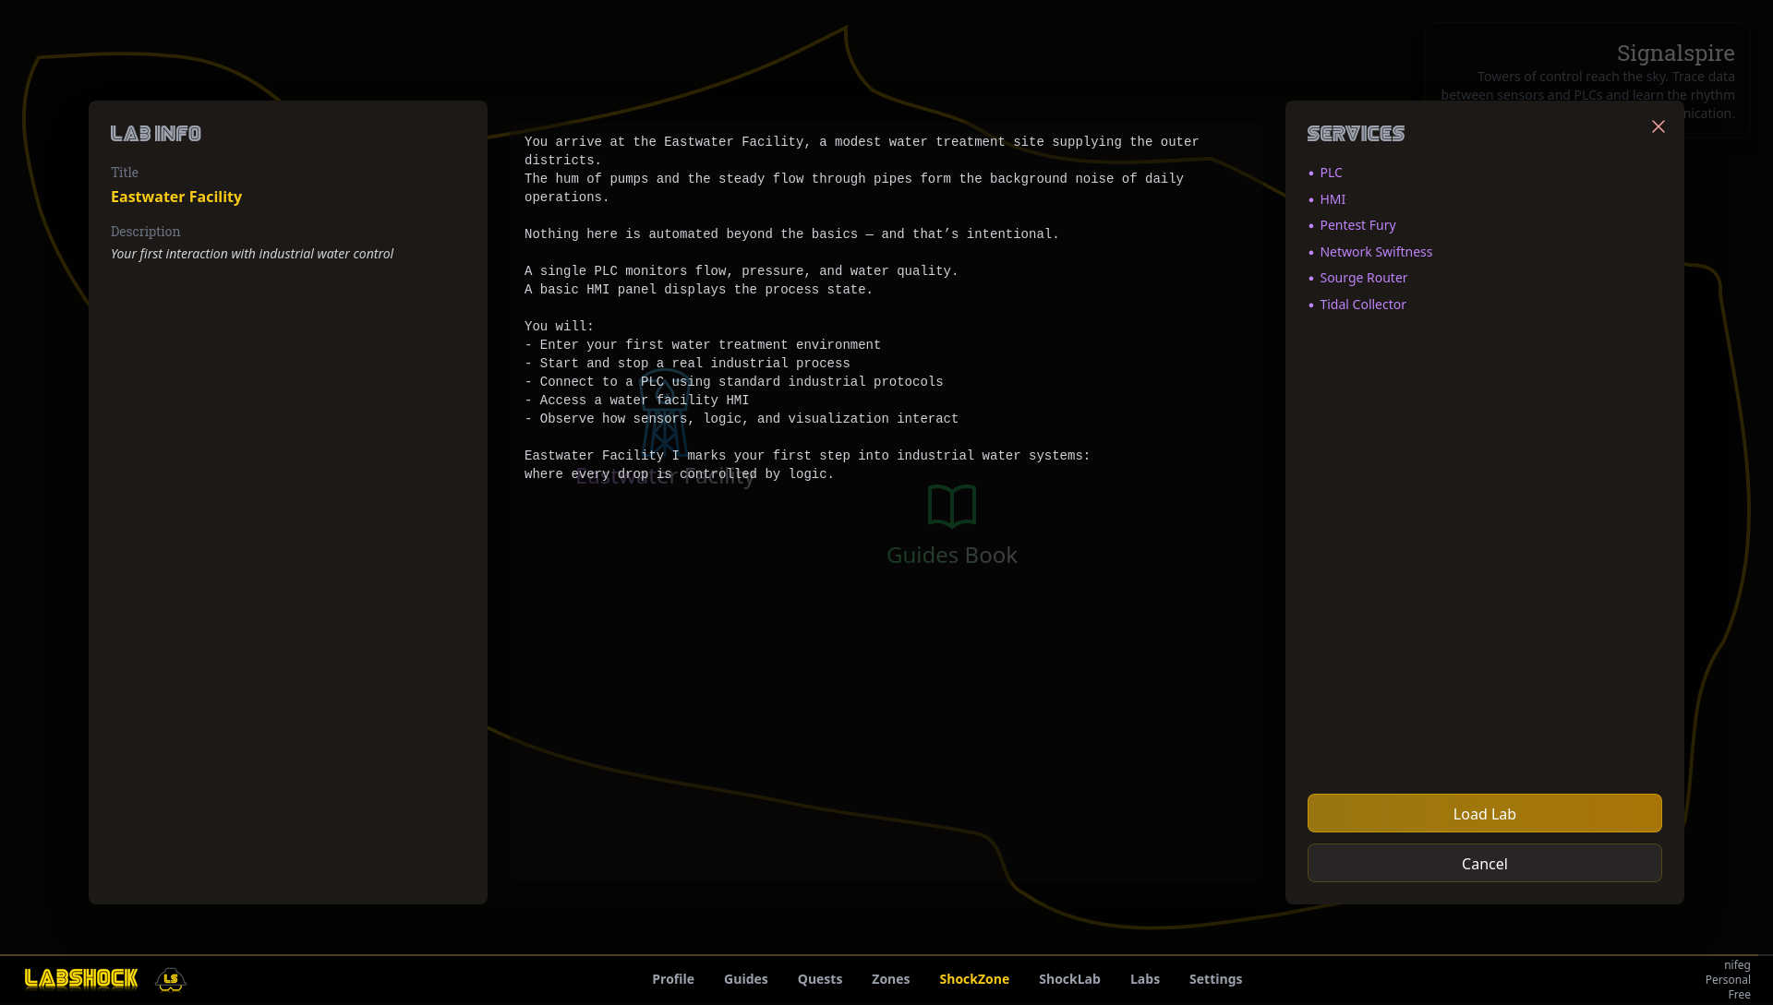This screenshot has width=1773, height=1005.
Task: Go to the Profile page
Action: tap(672, 978)
